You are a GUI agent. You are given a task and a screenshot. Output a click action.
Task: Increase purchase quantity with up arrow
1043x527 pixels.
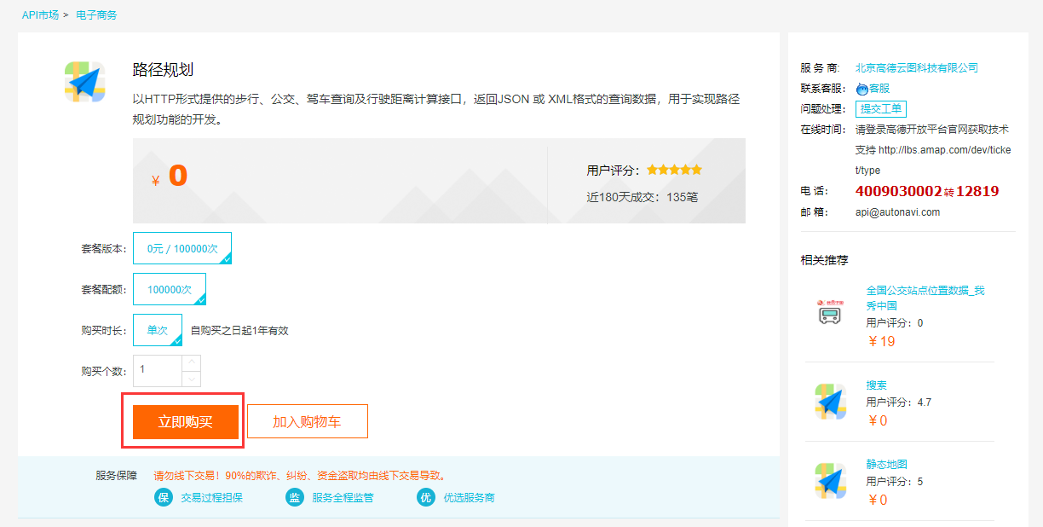(x=192, y=362)
